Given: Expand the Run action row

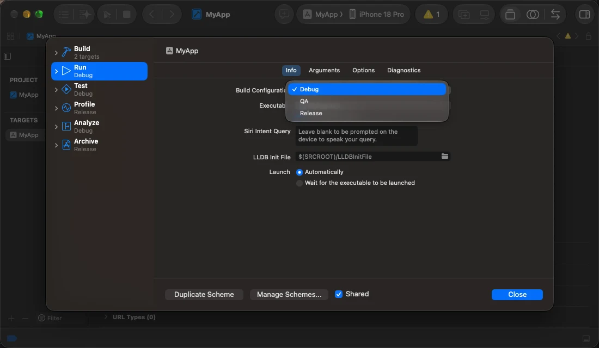Looking at the screenshot, I should coord(56,71).
